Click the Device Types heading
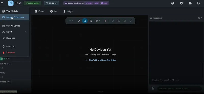Screen dimensions: 204x94 (x=6, y=82)
